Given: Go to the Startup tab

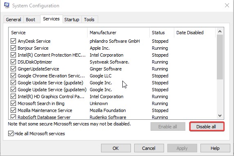Looking at the screenshot, I should pos(72,20).
